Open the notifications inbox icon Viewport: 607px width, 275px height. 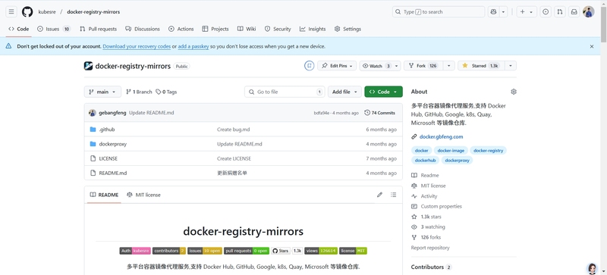click(574, 12)
